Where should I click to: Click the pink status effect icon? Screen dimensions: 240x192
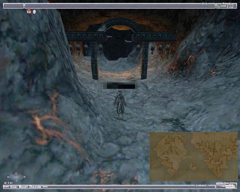click(x=34, y=12)
